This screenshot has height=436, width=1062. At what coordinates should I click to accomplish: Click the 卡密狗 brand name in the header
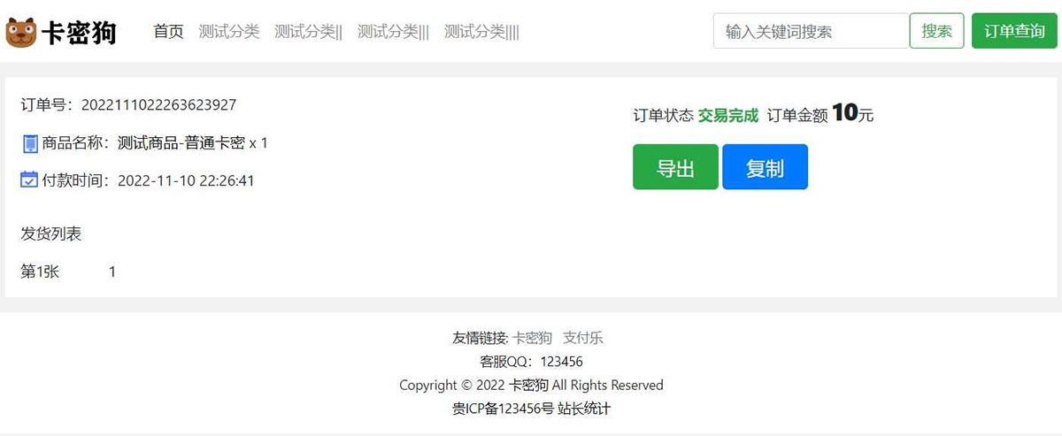(79, 33)
